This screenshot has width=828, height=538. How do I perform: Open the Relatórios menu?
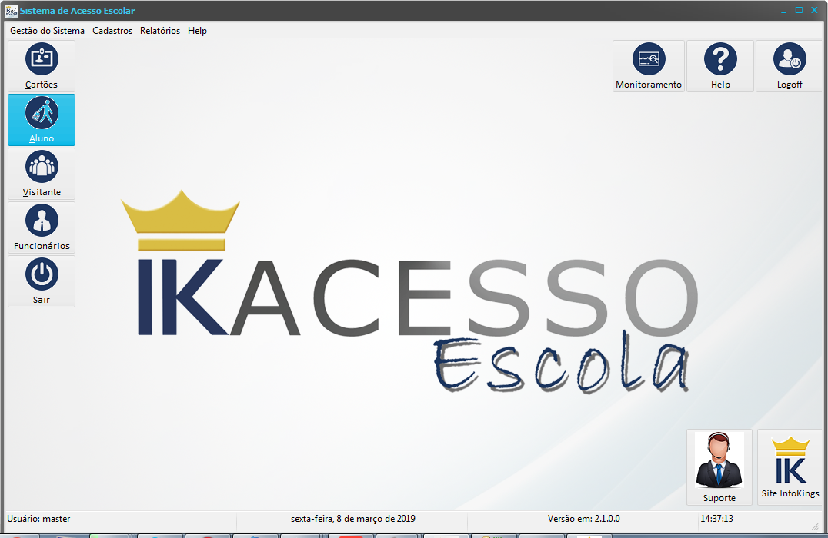pyautogui.click(x=159, y=31)
